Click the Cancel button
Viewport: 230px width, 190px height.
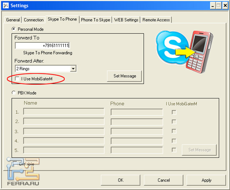(x=164, y=180)
